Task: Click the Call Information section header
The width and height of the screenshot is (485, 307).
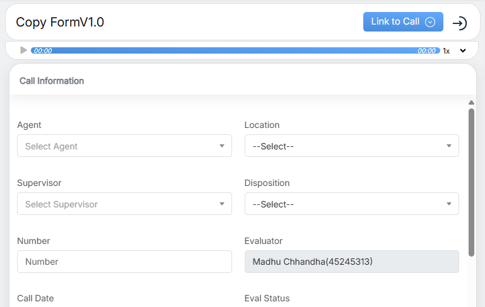Action: tap(52, 81)
